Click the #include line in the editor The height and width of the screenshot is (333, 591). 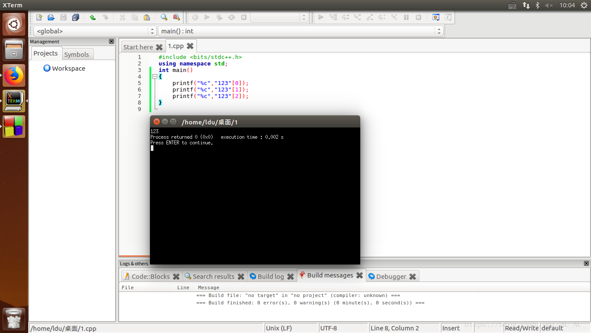click(x=200, y=57)
